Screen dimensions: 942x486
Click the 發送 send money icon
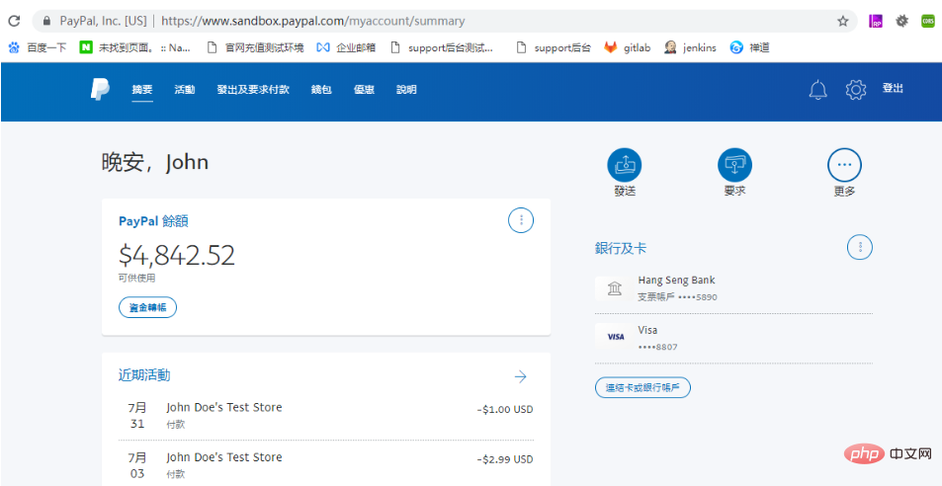point(624,165)
